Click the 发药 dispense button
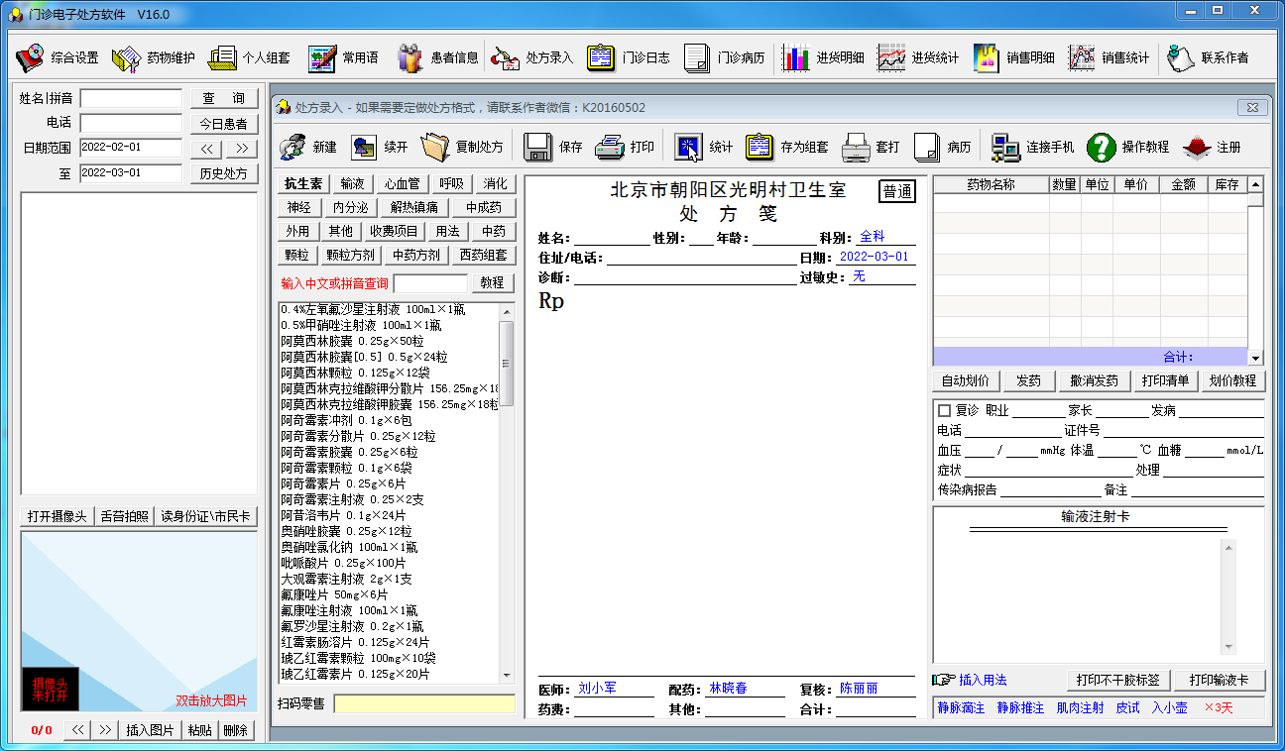The height and width of the screenshot is (751, 1285). (x=1029, y=380)
